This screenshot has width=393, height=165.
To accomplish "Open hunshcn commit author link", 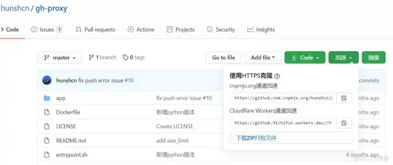I will [x=66, y=80].
